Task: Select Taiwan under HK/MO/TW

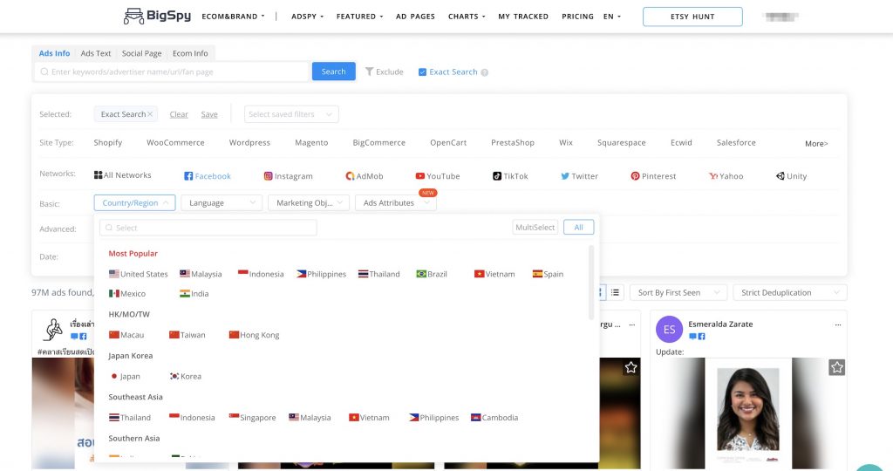Action: pyautogui.click(x=187, y=335)
